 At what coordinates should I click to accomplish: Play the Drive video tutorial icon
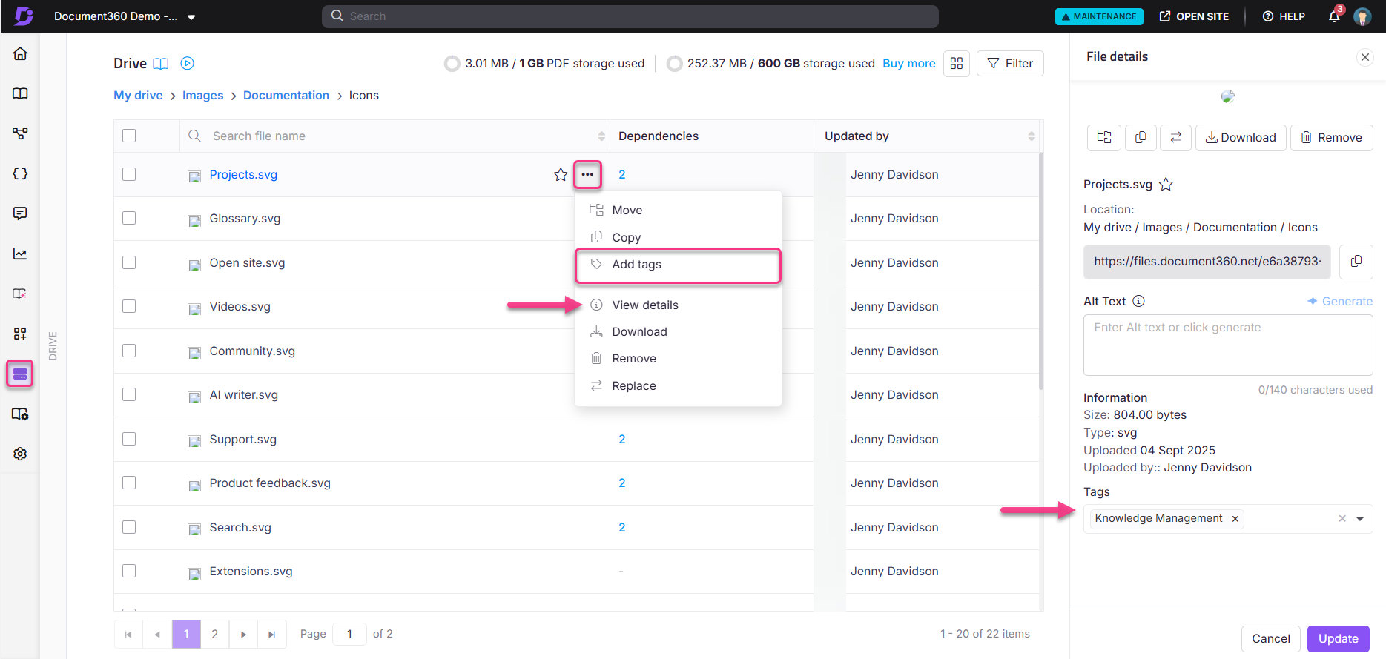188,64
